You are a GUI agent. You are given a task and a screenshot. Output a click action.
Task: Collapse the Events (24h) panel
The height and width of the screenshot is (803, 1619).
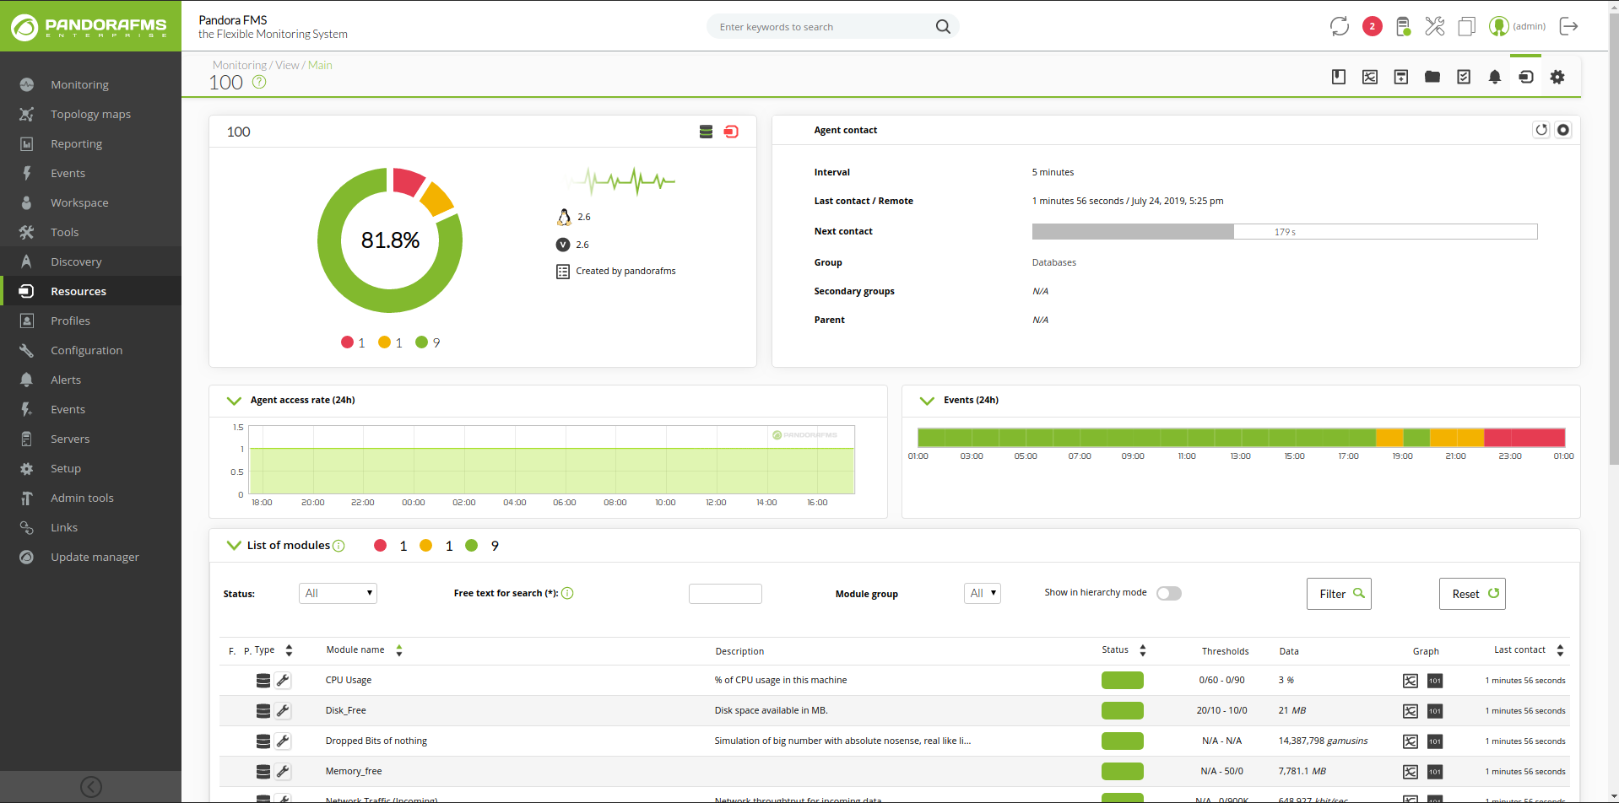pyautogui.click(x=927, y=401)
